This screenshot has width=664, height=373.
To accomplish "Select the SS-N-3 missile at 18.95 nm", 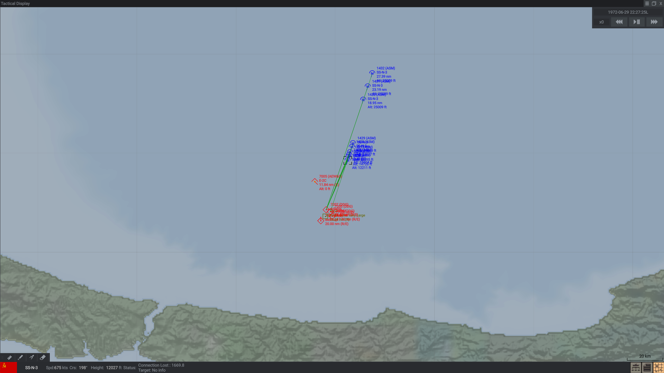I will point(363,99).
